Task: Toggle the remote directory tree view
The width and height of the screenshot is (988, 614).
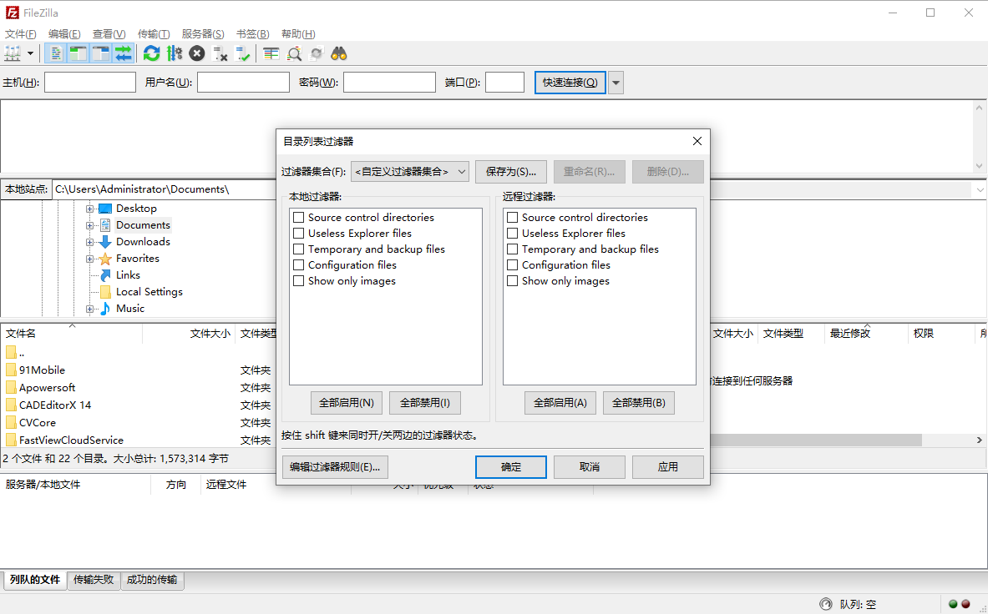Action: tap(100, 53)
